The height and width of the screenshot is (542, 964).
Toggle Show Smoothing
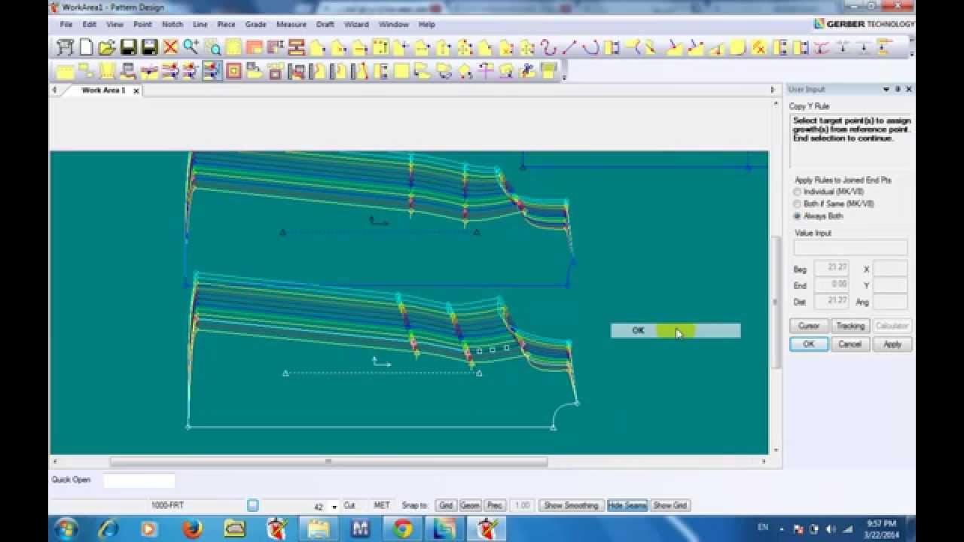click(x=571, y=505)
